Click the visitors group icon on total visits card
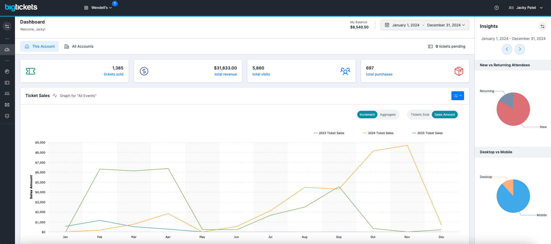The width and height of the screenshot is (551, 244). click(x=345, y=71)
